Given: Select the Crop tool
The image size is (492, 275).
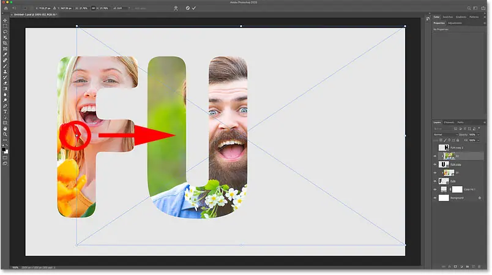Looking at the screenshot, I should point(5,43).
